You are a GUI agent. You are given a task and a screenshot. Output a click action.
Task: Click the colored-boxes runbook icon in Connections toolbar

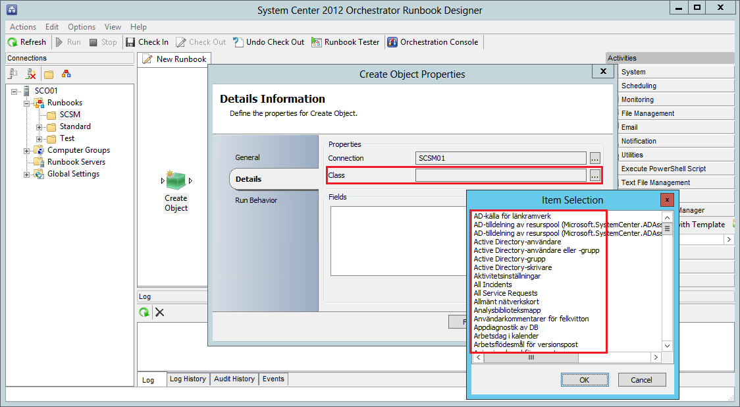pos(66,74)
